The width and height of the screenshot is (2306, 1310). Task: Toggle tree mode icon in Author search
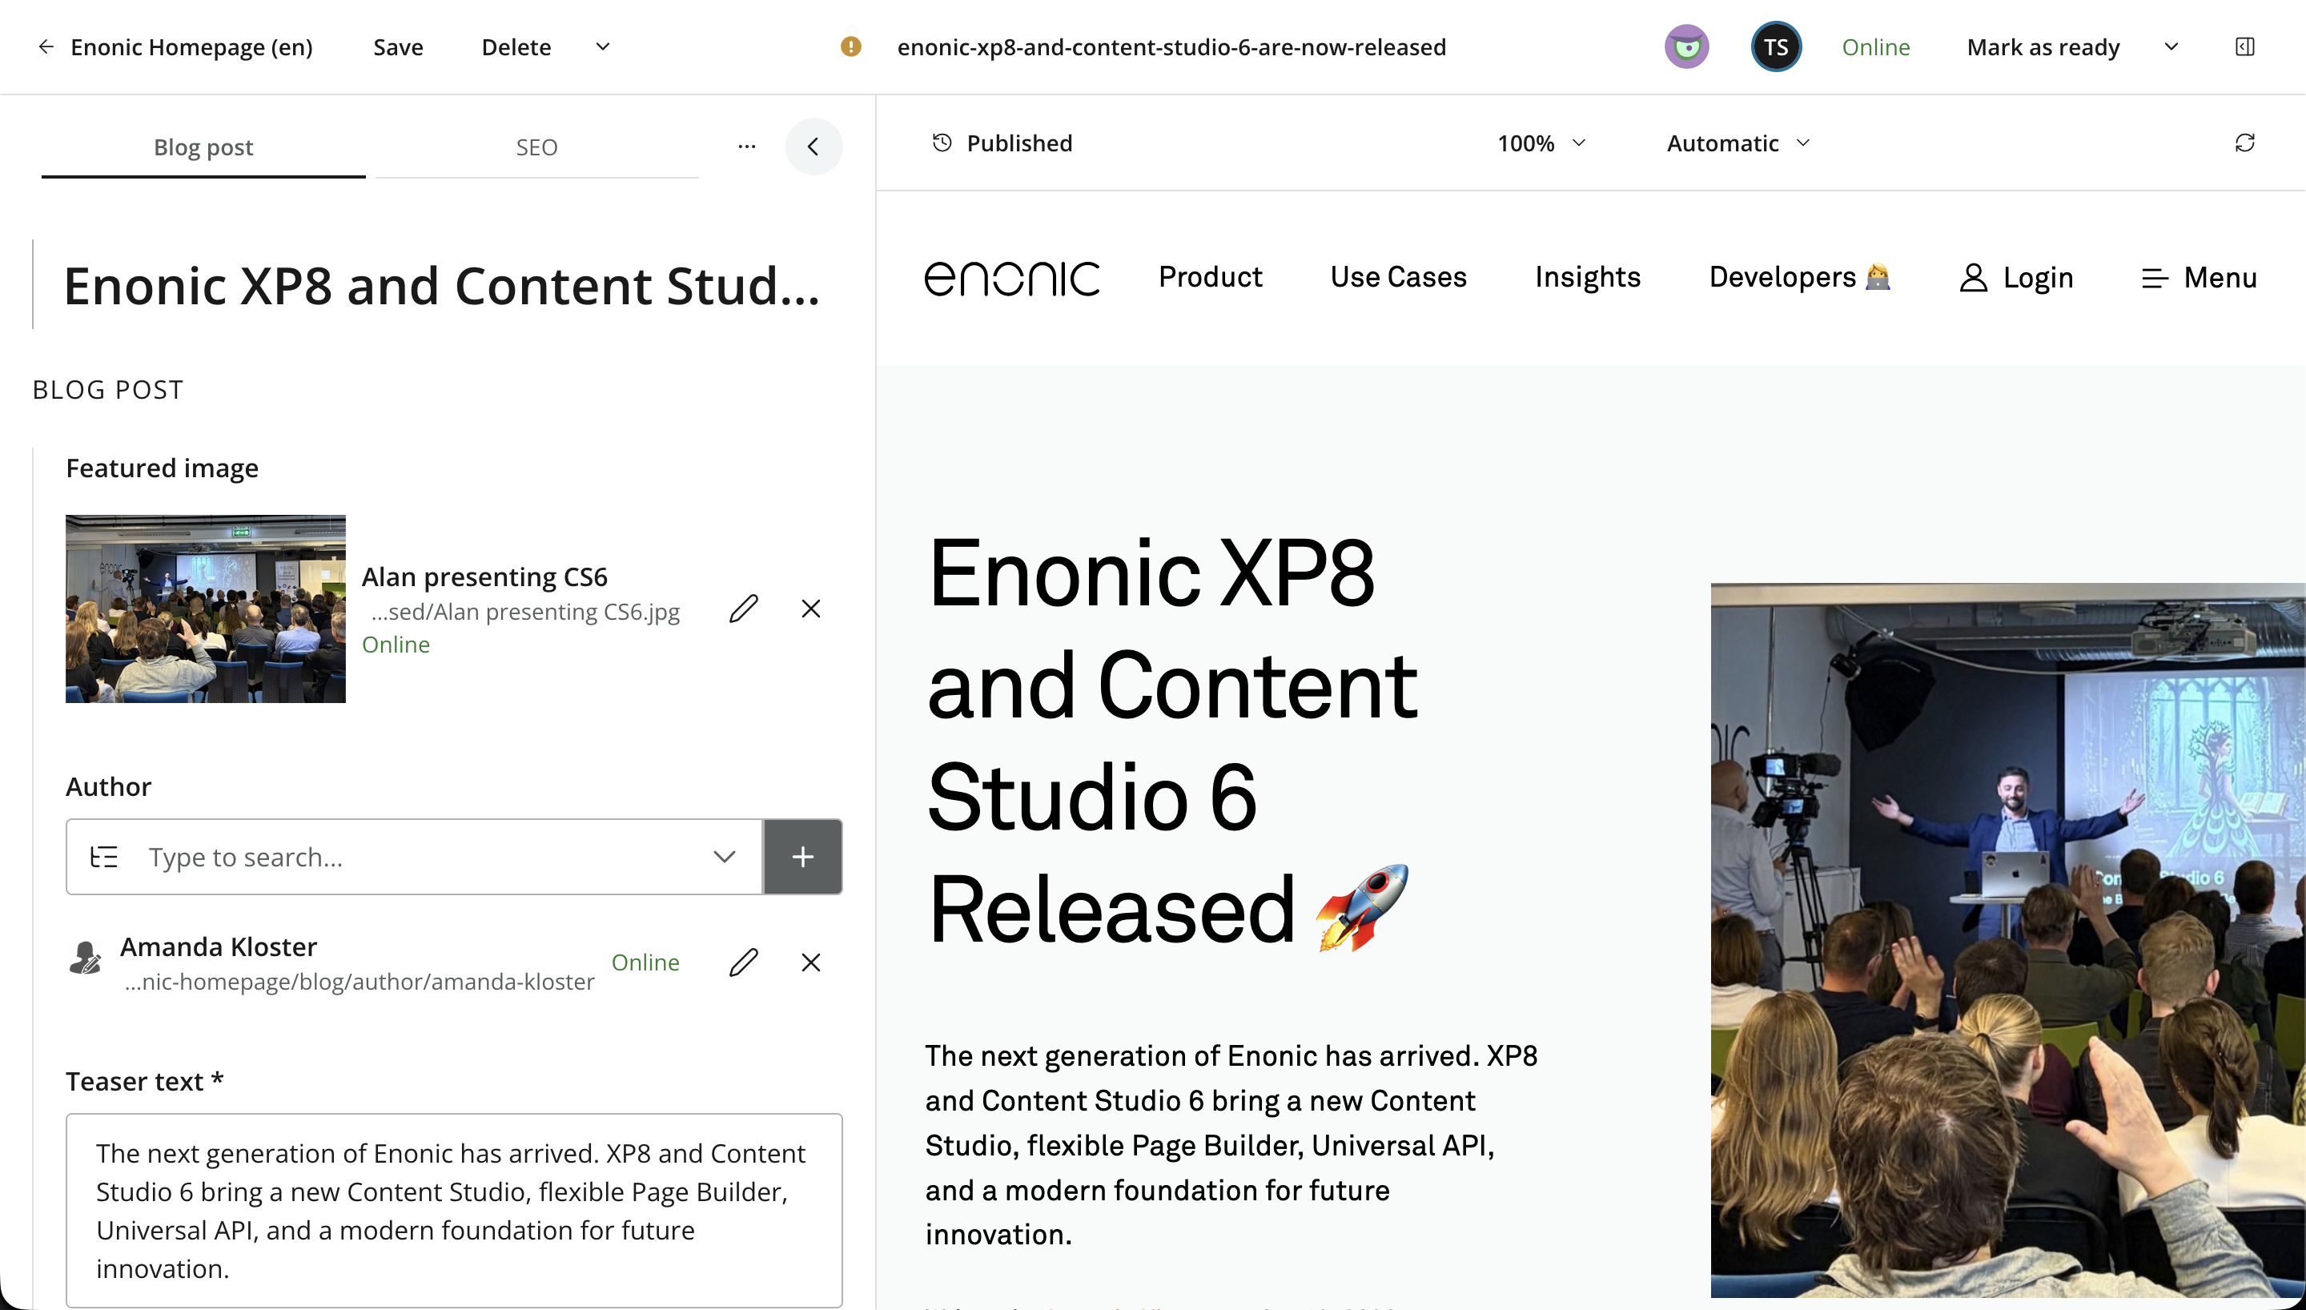[x=103, y=857]
